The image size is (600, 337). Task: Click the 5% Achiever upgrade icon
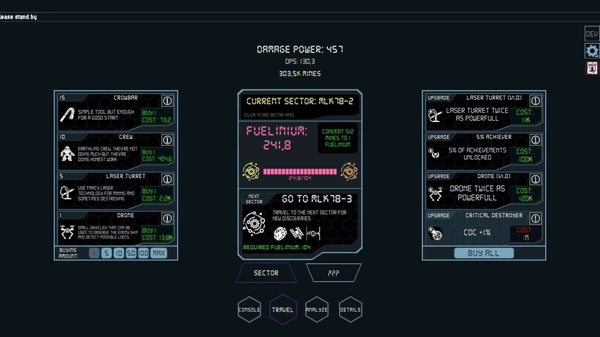(x=434, y=153)
